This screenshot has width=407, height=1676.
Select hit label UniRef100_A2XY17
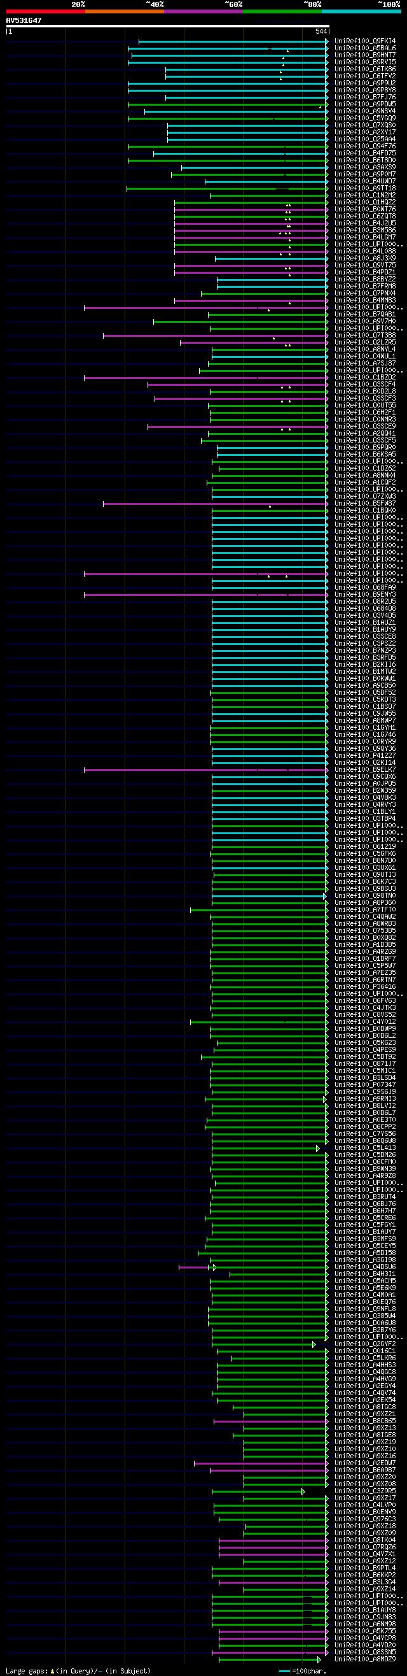click(x=365, y=132)
